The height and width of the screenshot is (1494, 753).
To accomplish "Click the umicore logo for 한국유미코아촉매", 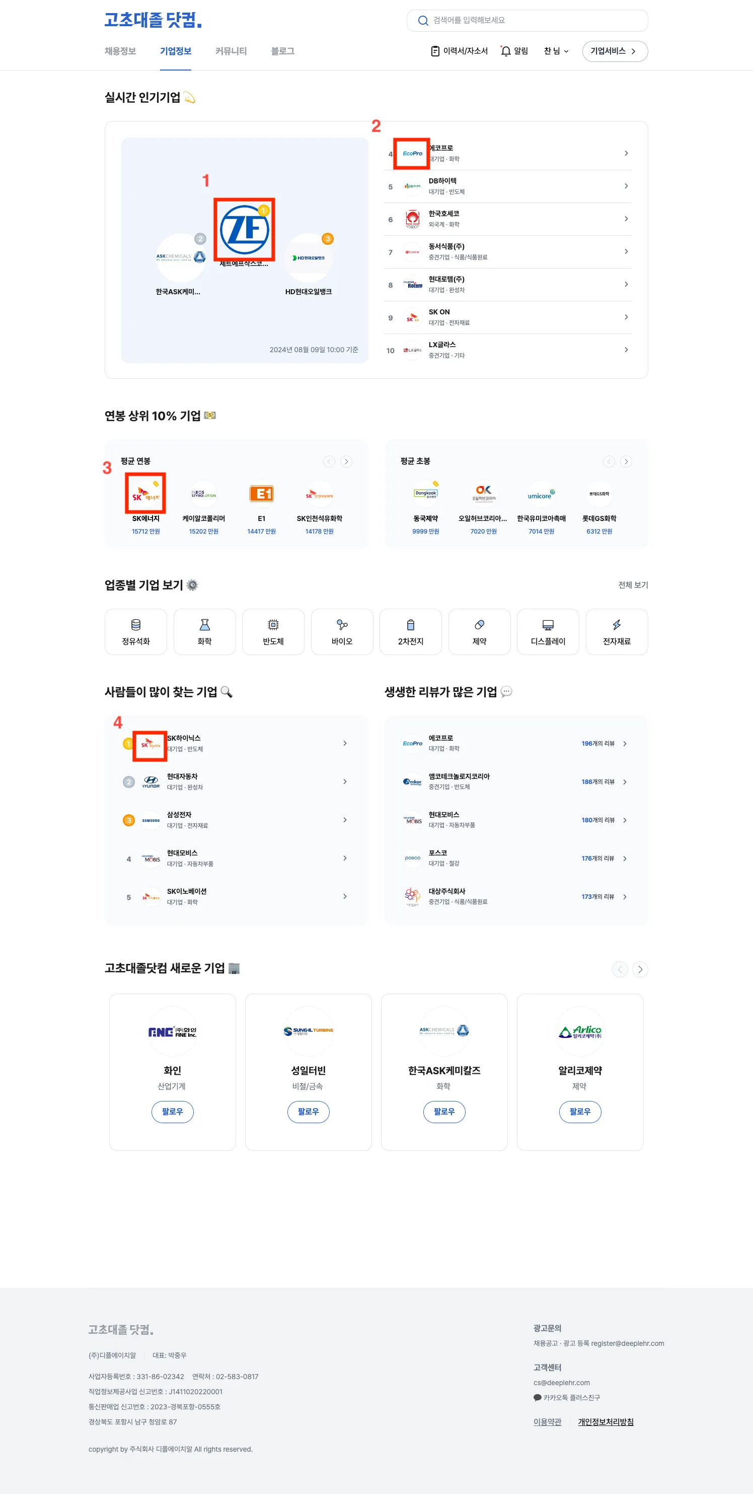I will coord(542,494).
